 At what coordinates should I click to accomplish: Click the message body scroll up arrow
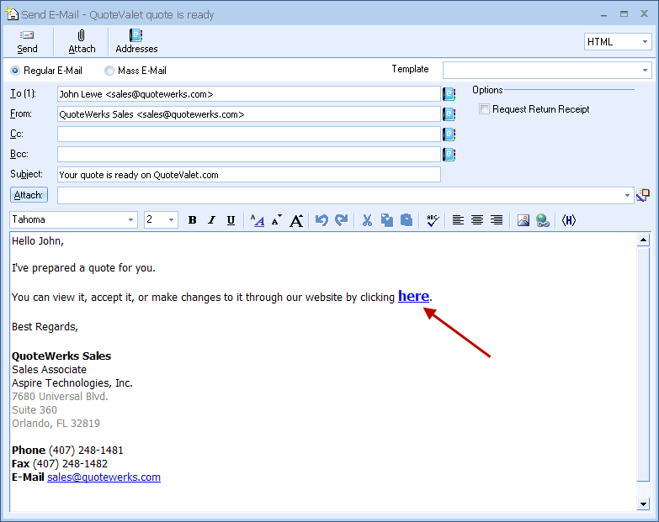pos(644,240)
